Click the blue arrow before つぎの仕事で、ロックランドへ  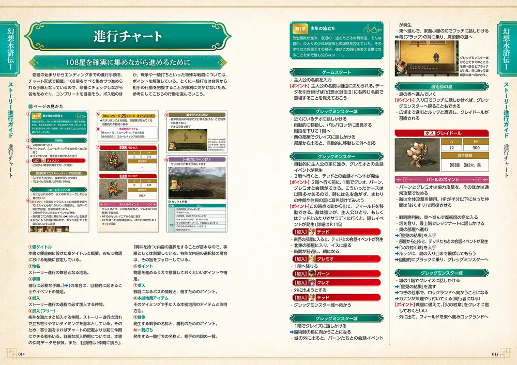pyautogui.click(x=397, y=293)
